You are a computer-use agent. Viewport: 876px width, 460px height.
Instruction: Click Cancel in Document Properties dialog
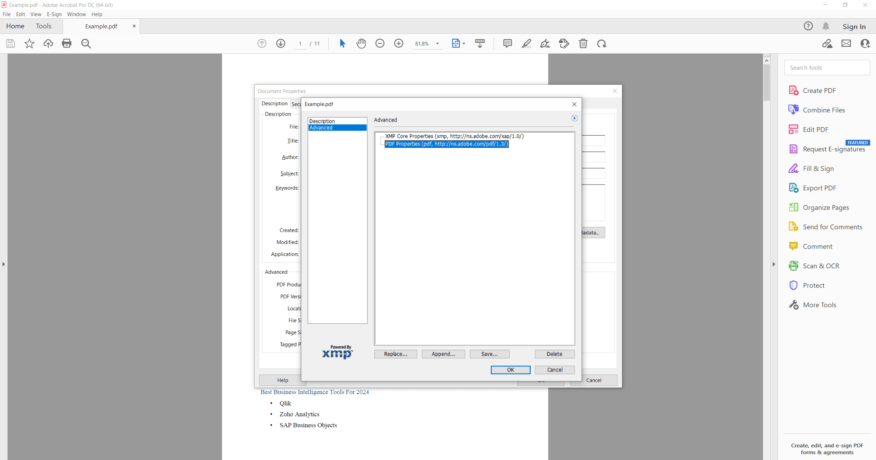click(x=594, y=380)
